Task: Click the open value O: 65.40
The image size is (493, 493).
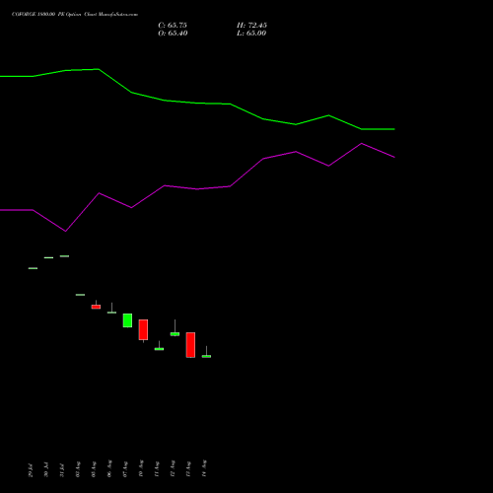Action: 173,34
